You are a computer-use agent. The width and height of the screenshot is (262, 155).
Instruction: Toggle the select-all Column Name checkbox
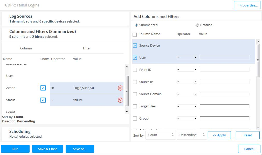(x=135, y=34)
